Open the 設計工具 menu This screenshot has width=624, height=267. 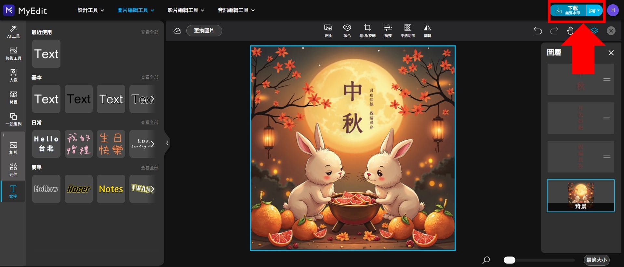coord(91,10)
